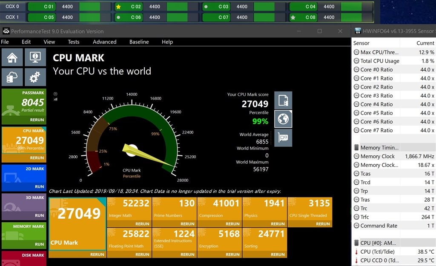The image size is (436, 266).
Task: Rerun the Extended Instructions (SSE) test
Action: point(187,255)
